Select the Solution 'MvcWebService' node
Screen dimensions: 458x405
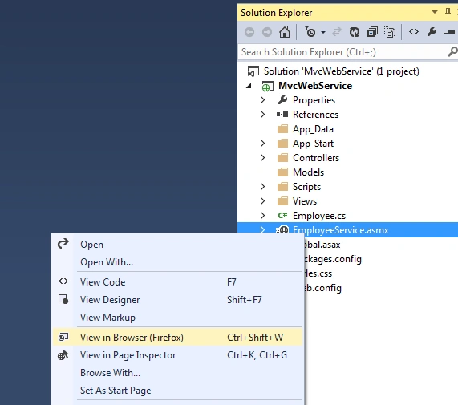(341, 71)
